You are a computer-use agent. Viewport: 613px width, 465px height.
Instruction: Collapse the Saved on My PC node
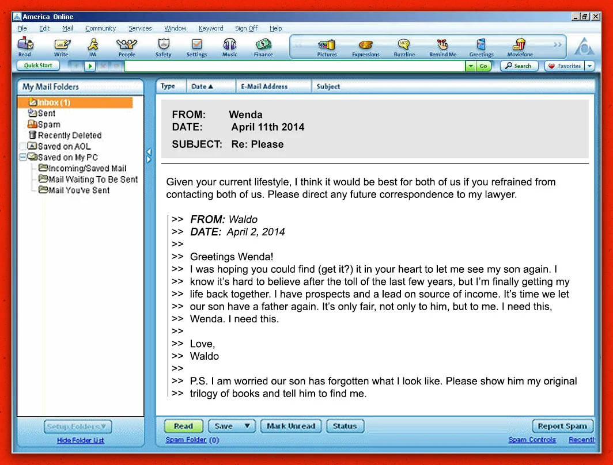22,157
